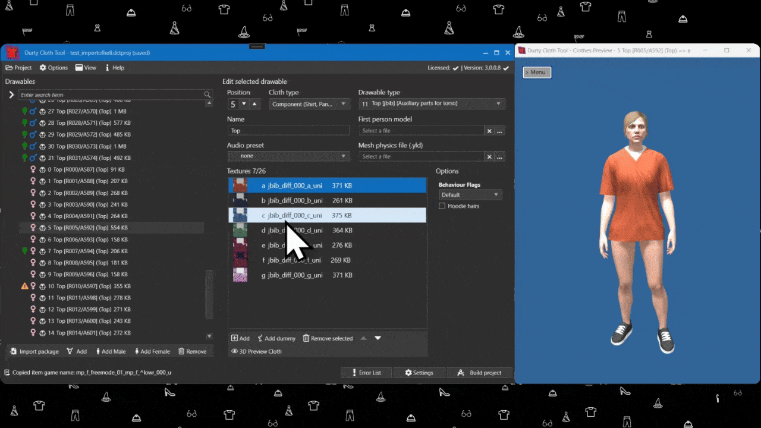Open the Cloth type dropdown
Image resolution: width=761 pixels, height=428 pixels.
(309, 104)
